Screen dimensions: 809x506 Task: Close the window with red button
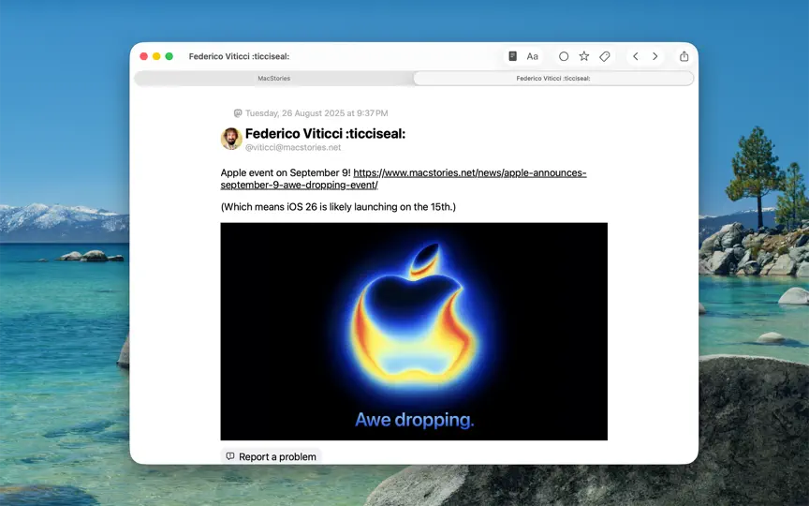tap(144, 56)
